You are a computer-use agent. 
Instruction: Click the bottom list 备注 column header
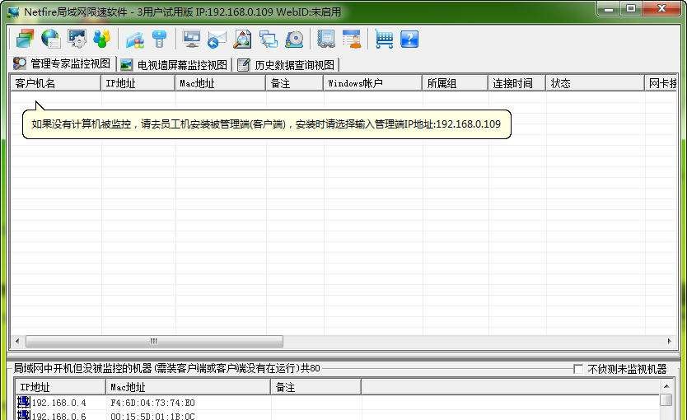click(x=316, y=387)
